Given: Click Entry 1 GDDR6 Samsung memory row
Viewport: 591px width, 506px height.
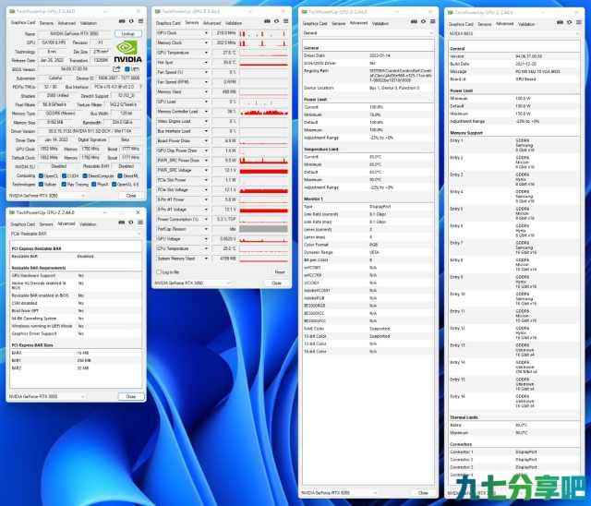Looking at the screenshot, I should [514, 145].
